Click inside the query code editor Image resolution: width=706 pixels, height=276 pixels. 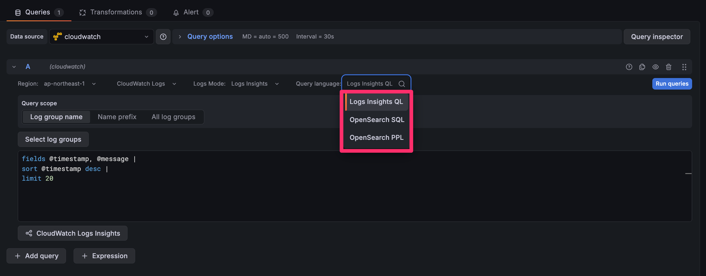point(355,186)
